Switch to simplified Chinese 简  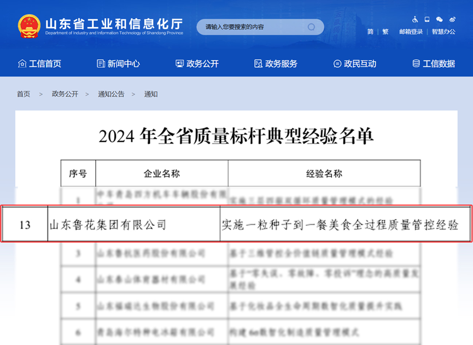pos(370,32)
